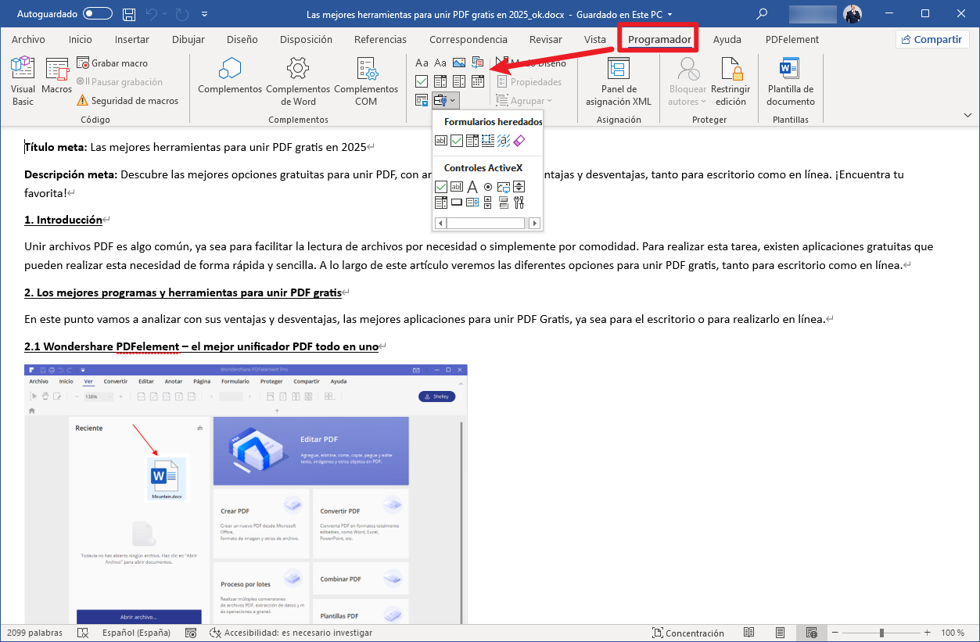
Task: Insert a combo box content control
Action: coord(440,81)
